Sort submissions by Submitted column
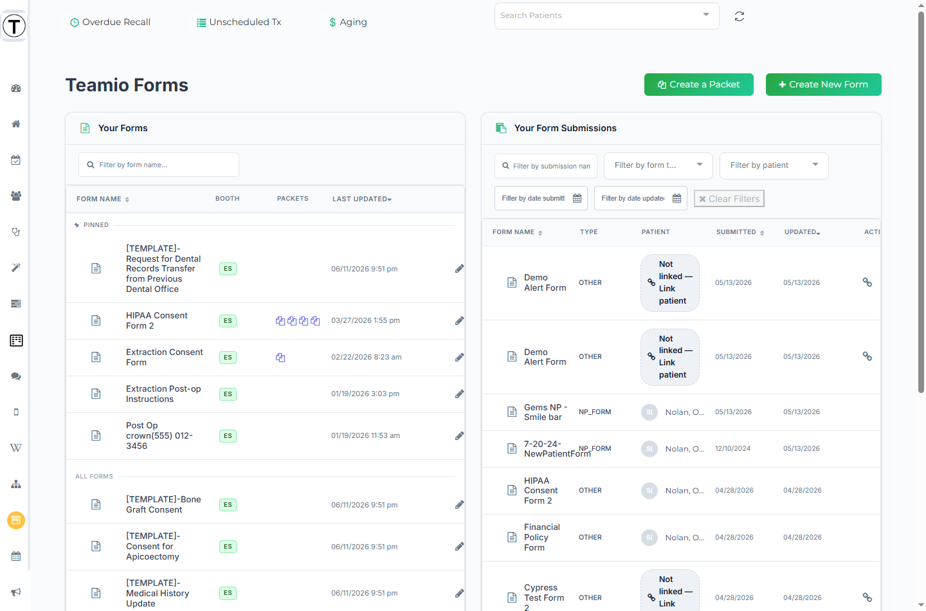Image resolution: width=926 pixels, height=611 pixels. click(740, 232)
